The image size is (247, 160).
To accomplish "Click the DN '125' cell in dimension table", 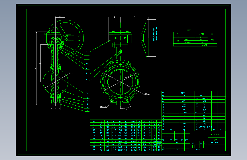I will pyautogui.click(x=94, y=136).
